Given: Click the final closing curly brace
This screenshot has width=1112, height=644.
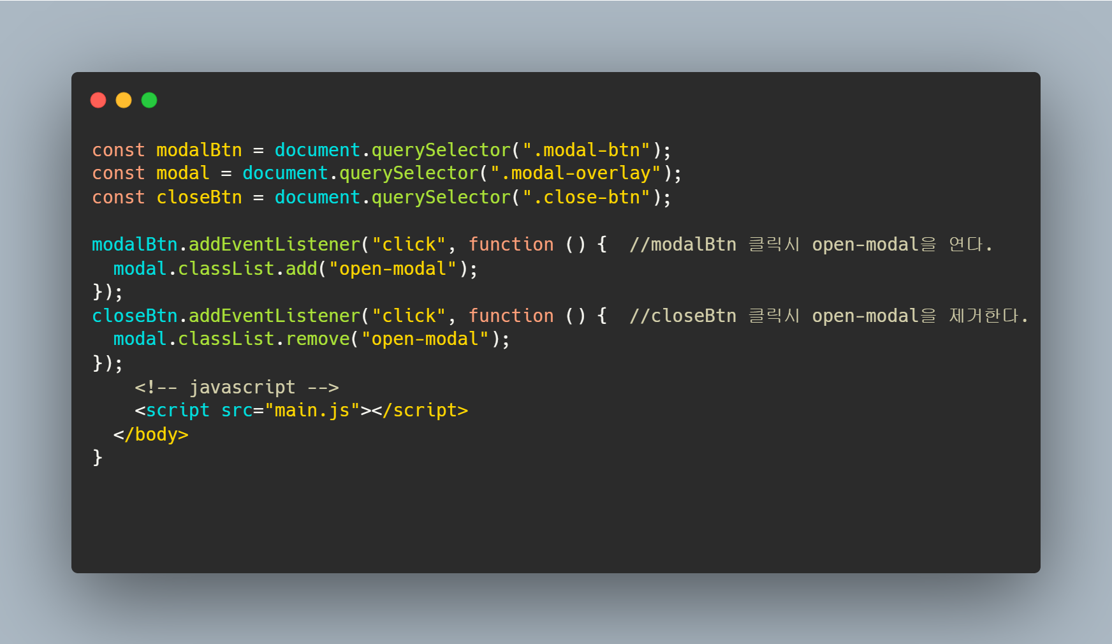Looking at the screenshot, I should tap(98, 458).
